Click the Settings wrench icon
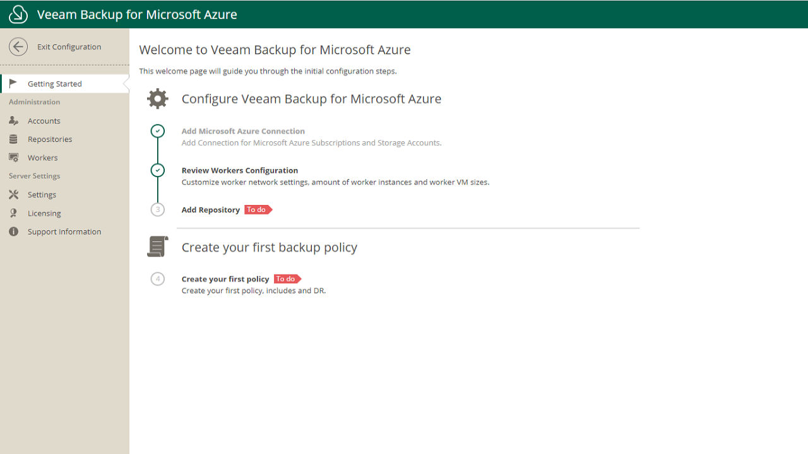This screenshot has width=808, height=454. [13, 195]
